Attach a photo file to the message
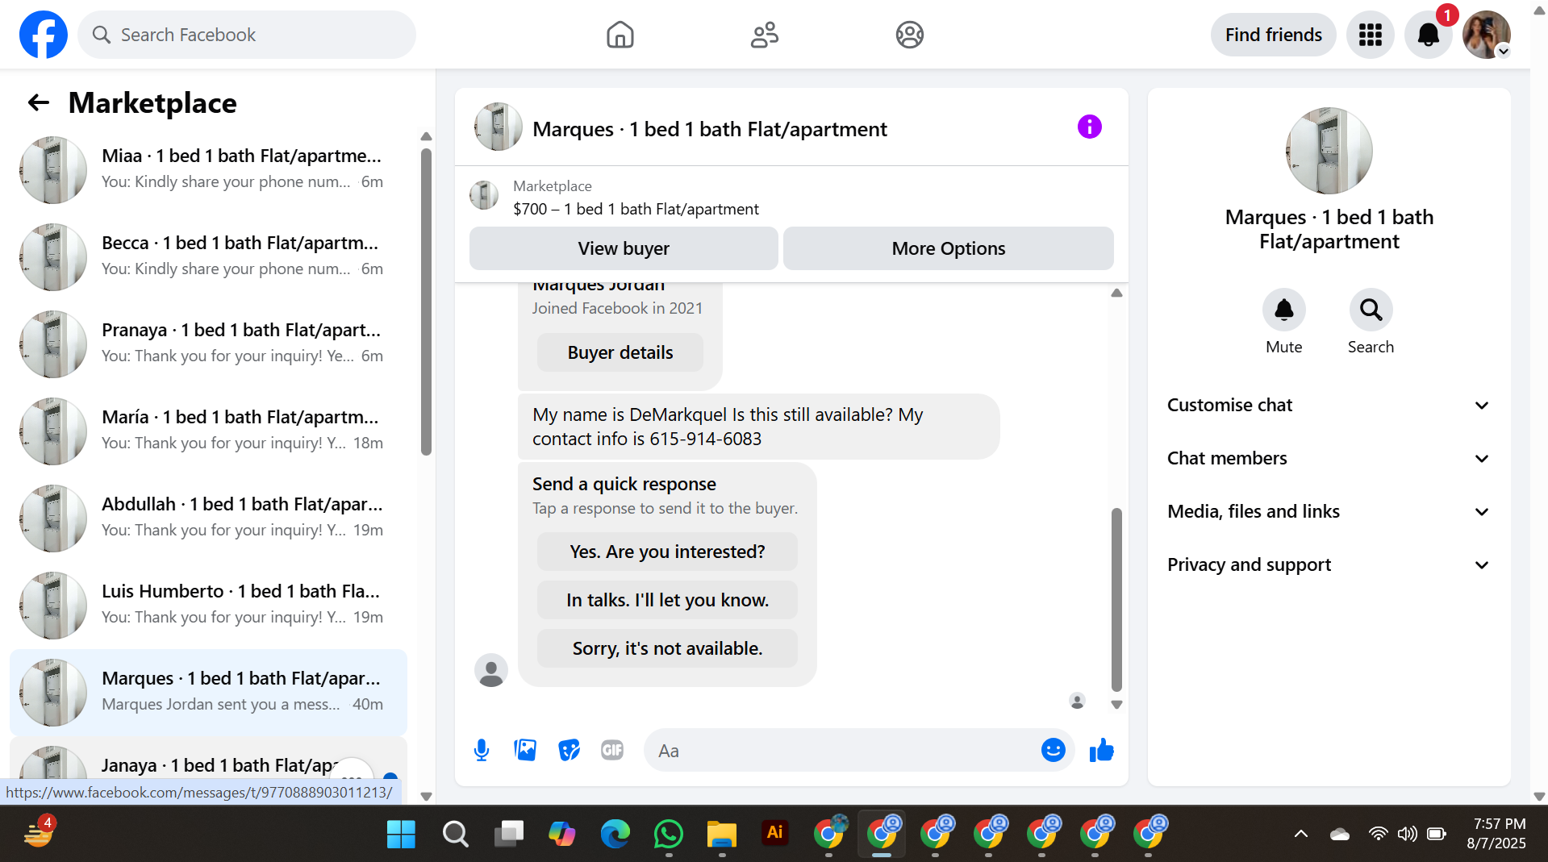 point(525,751)
